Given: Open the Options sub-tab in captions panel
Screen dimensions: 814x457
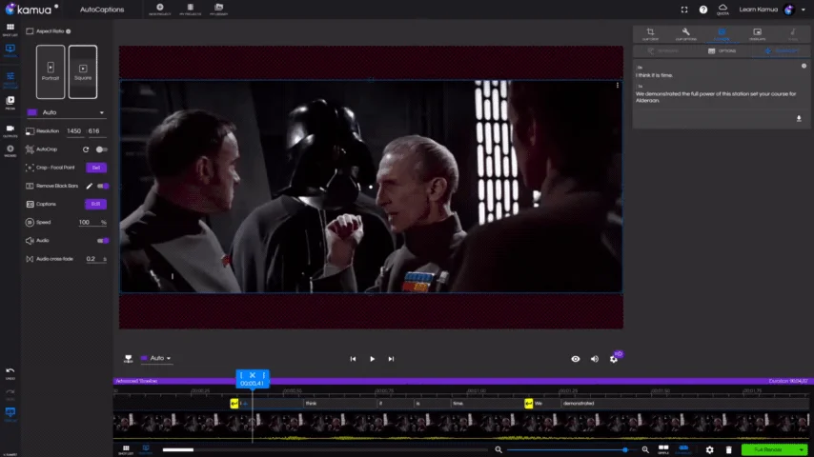Looking at the screenshot, I should (x=722, y=50).
